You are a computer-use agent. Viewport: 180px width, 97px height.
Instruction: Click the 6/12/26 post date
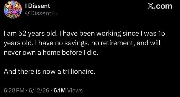point(39,90)
